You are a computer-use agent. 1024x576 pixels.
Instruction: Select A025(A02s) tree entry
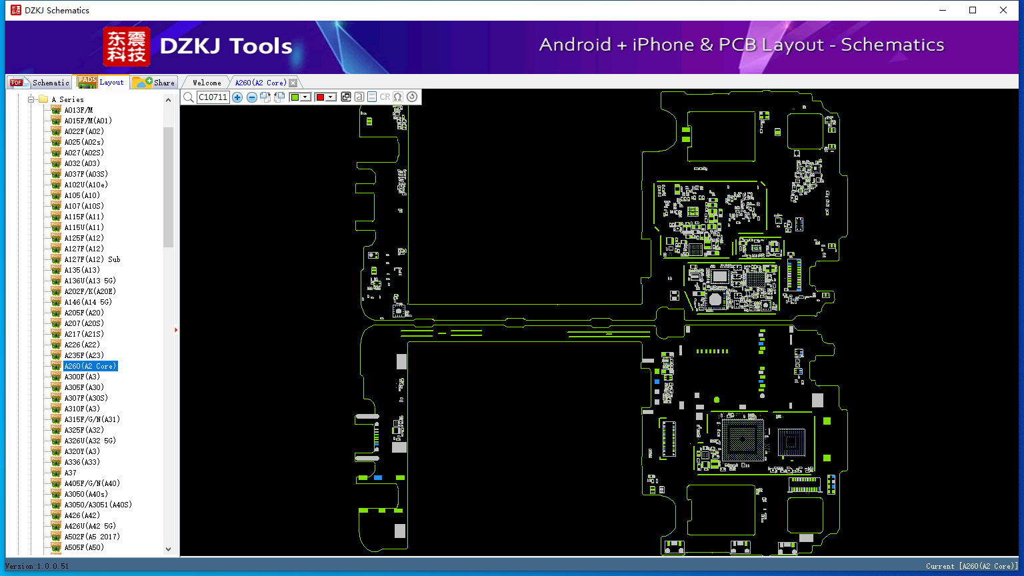(84, 142)
